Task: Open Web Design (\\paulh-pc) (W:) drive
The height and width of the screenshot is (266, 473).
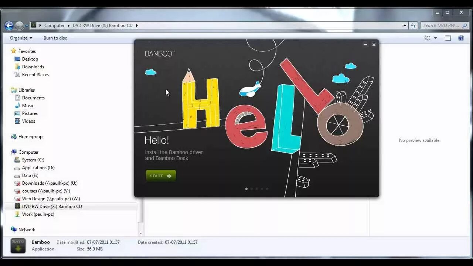Action: pyautogui.click(x=51, y=199)
